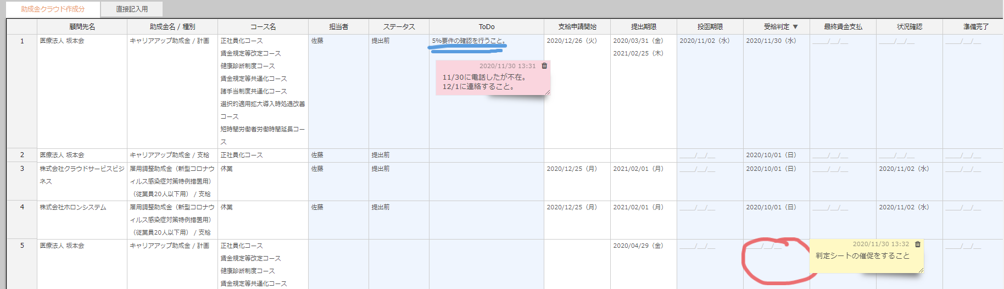Click the ToDo column header
The height and width of the screenshot is (289, 1004).
click(486, 27)
